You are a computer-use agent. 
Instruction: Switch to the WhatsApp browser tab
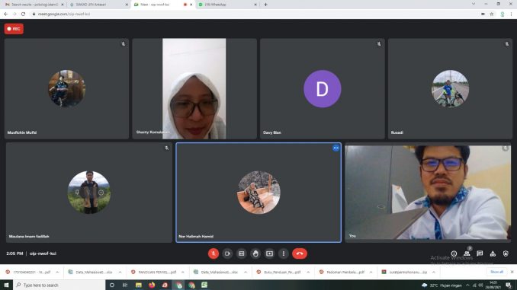[x=227, y=5]
